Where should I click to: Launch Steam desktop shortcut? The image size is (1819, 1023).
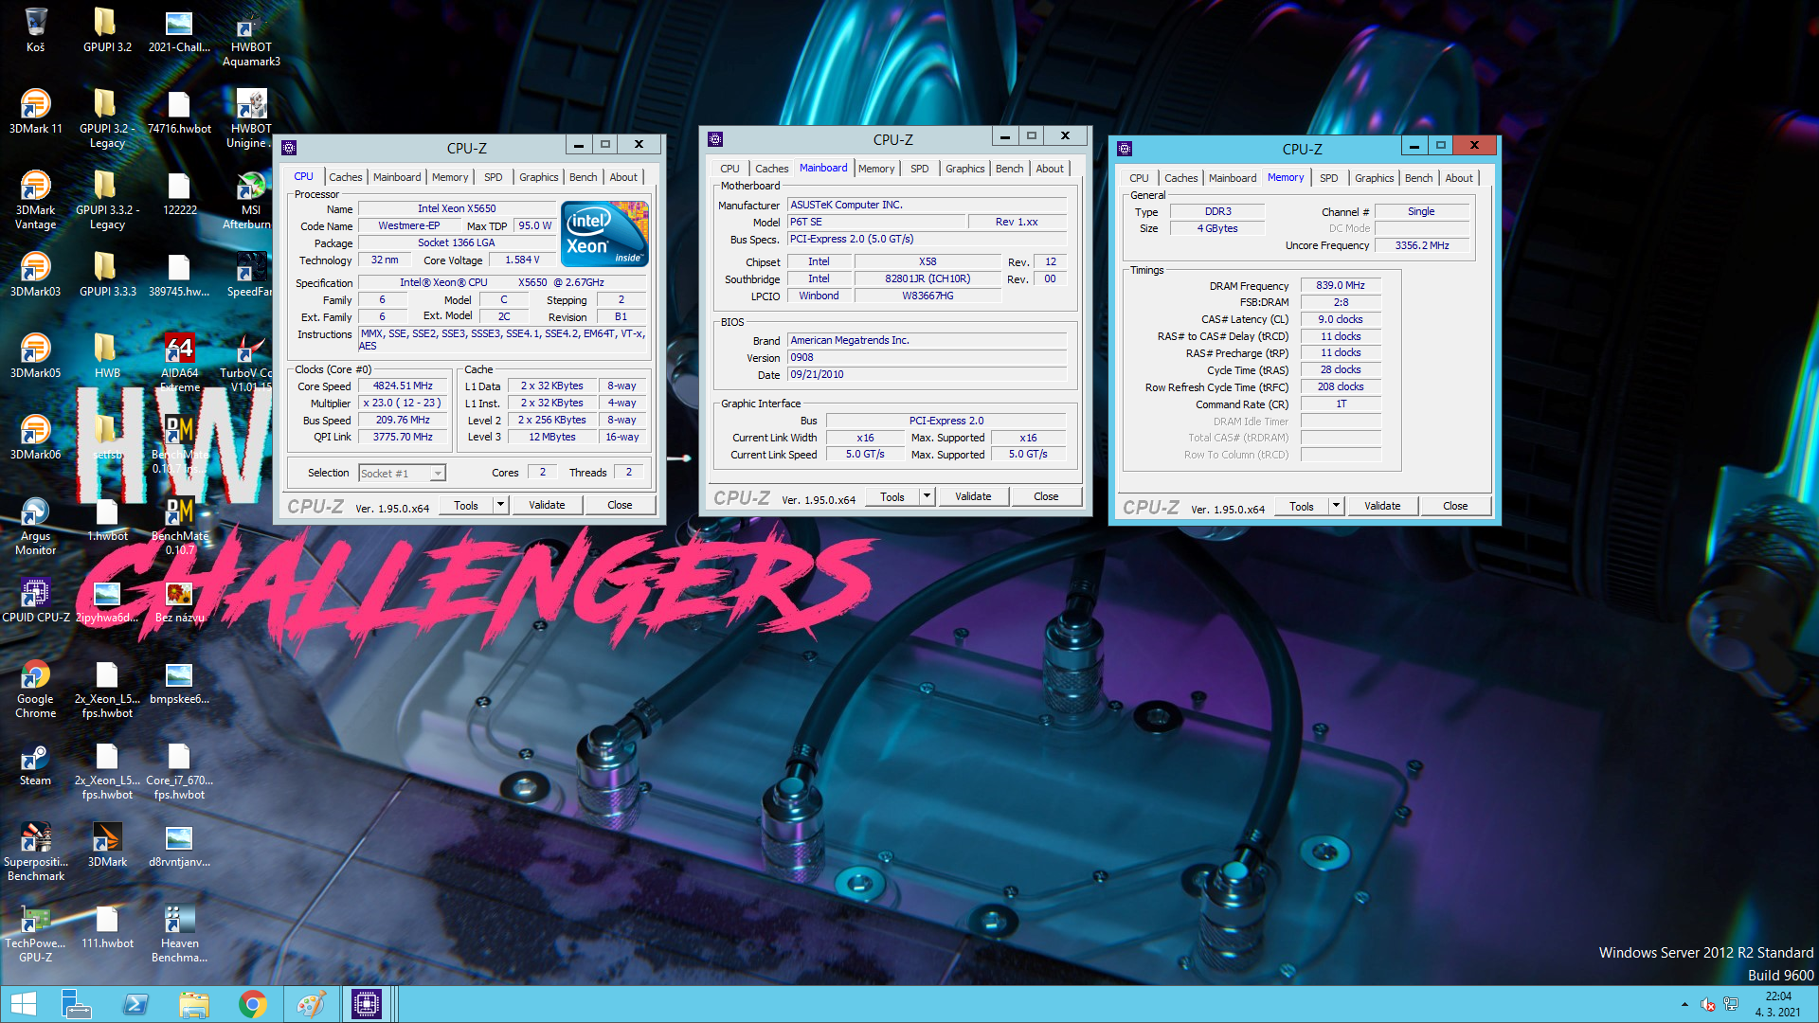click(x=35, y=763)
